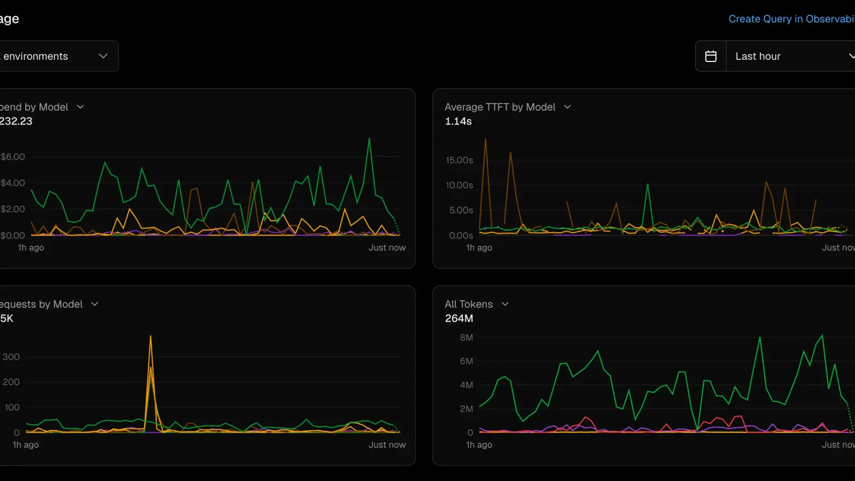
Task: Click the 264M total tokens value
Action: pyautogui.click(x=459, y=319)
